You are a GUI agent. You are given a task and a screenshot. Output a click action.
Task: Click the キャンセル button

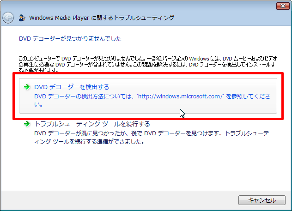pyautogui.click(x=262, y=200)
